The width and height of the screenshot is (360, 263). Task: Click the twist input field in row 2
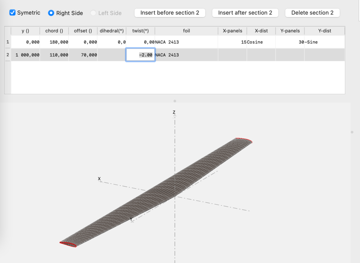(x=141, y=55)
